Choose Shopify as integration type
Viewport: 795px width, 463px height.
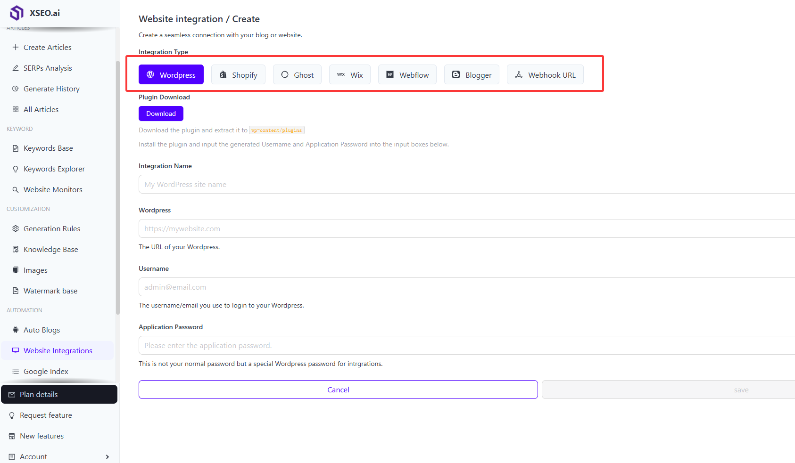tap(238, 74)
